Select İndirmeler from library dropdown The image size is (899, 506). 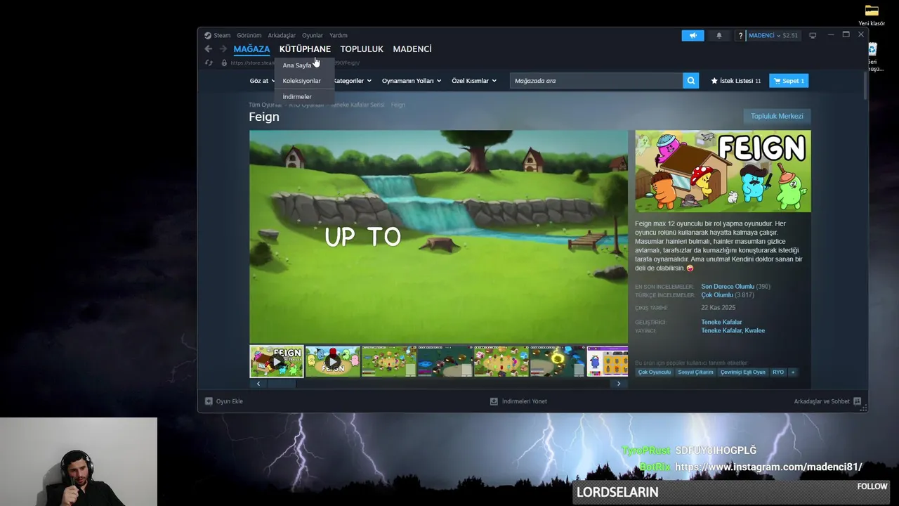297,97
